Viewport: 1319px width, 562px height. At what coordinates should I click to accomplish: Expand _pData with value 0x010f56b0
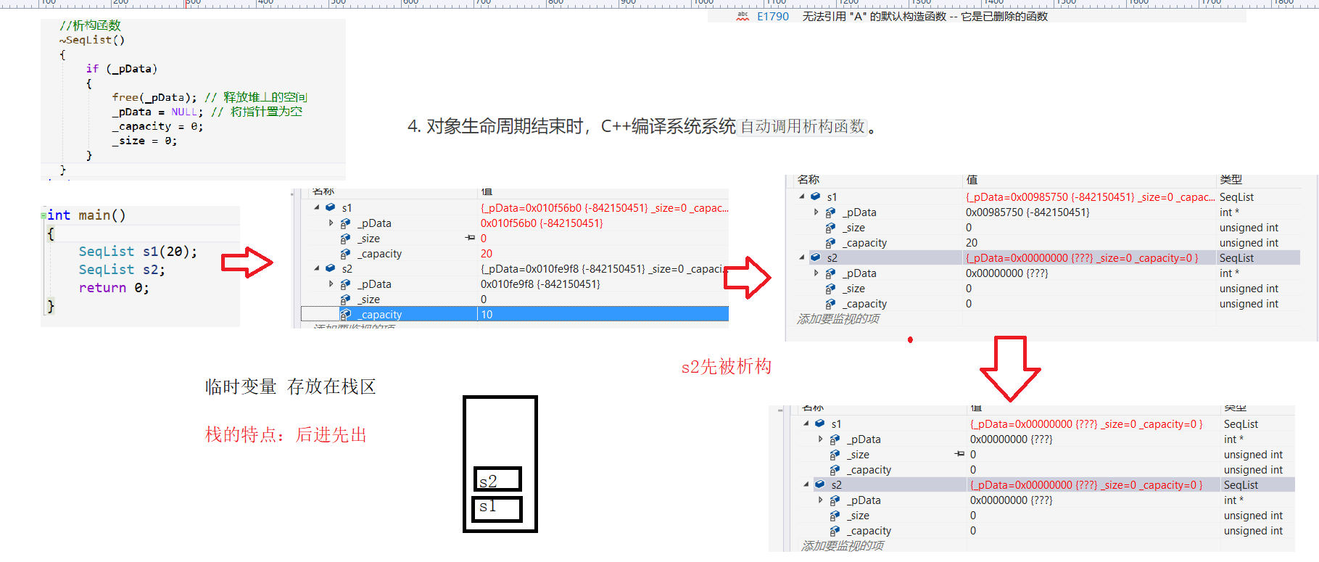331,223
